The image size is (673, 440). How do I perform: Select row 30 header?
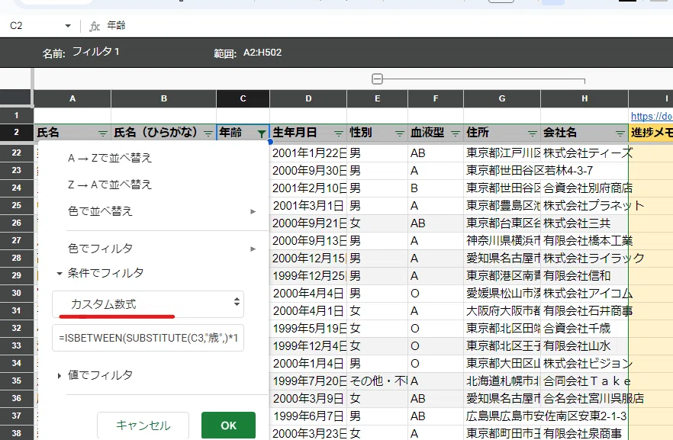tap(16, 293)
